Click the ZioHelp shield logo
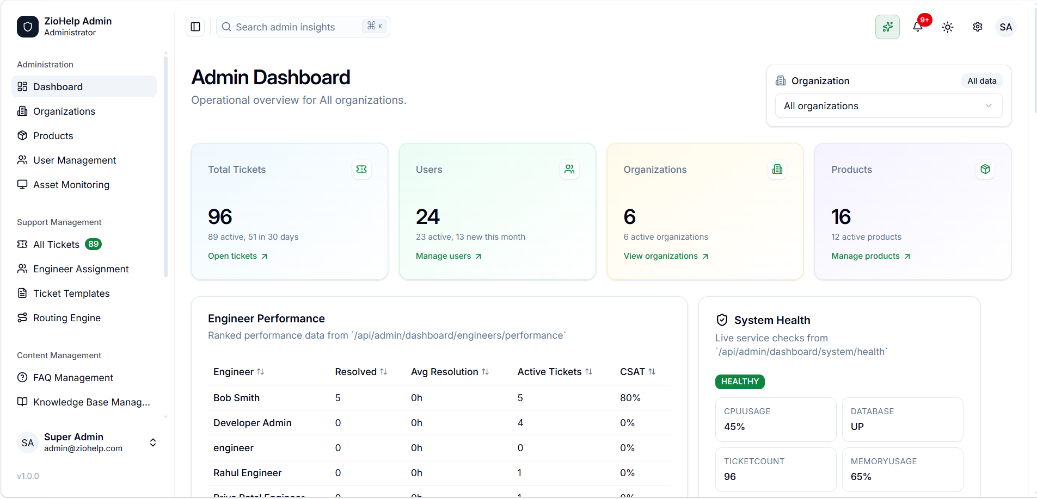The width and height of the screenshot is (1037, 499). 28,27
